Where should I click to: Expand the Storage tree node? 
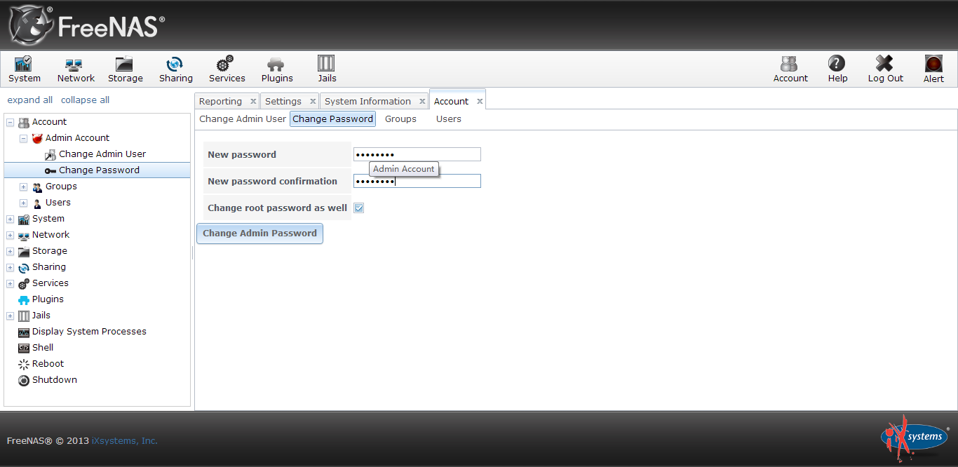10,251
